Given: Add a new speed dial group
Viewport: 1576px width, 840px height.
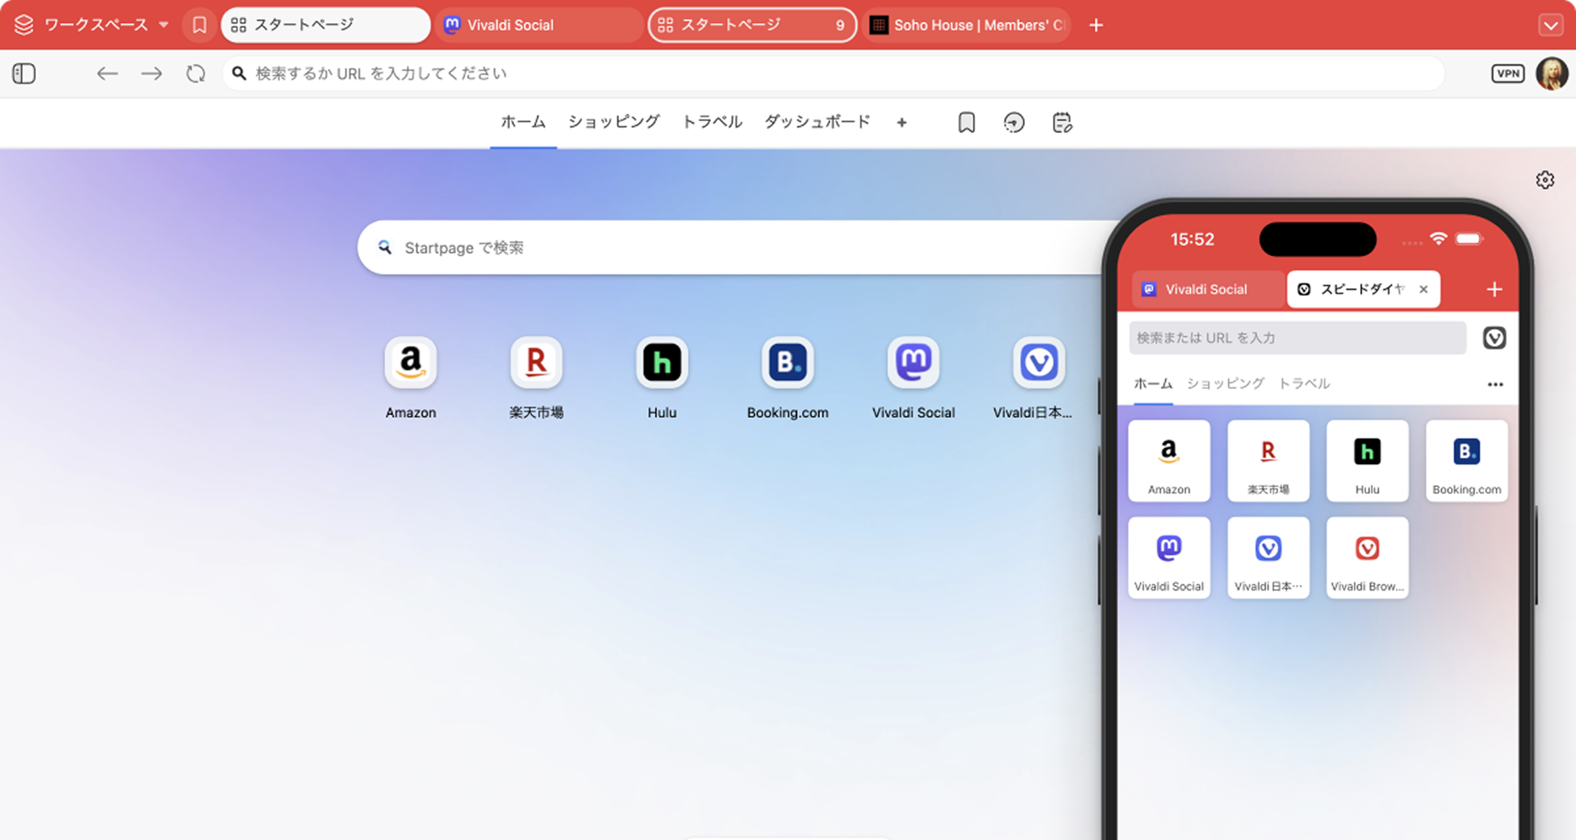Looking at the screenshot, I should (x=902, y=123).
